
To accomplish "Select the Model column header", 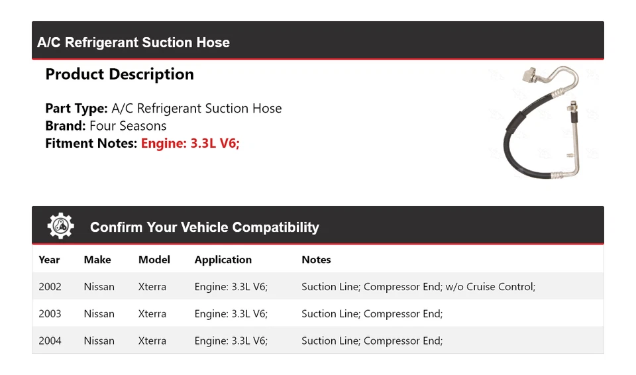I will tap(154, 260).
